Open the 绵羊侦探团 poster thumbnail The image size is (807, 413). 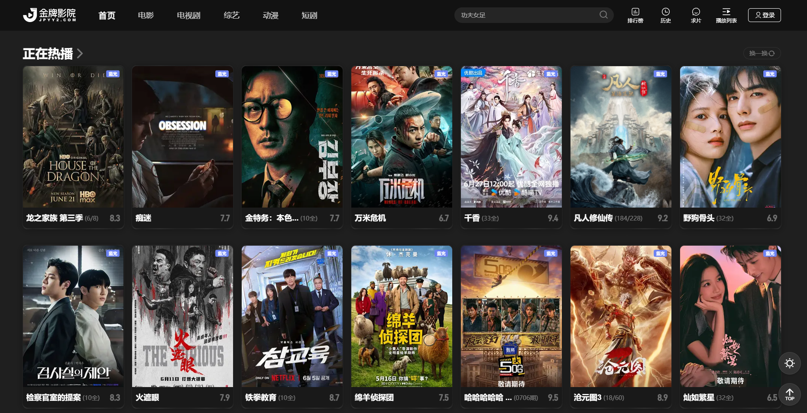402,316
